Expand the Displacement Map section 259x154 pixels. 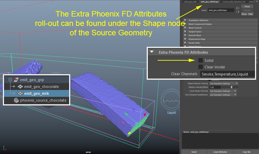pyautogui.click(x=185, y=39)
